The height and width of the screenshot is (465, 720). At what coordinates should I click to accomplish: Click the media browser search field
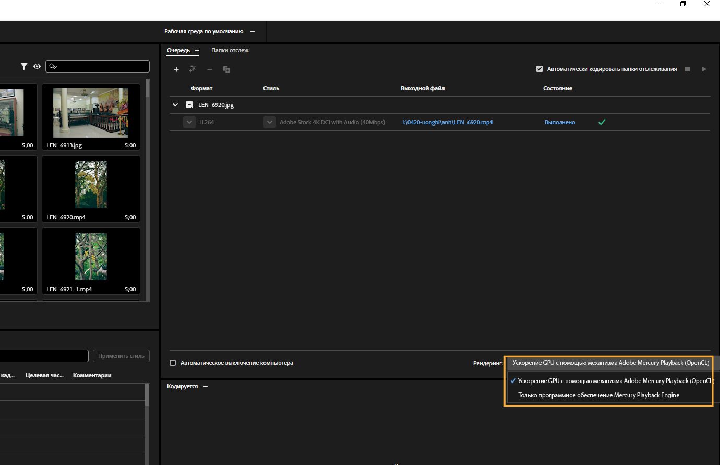pos(98,66)
